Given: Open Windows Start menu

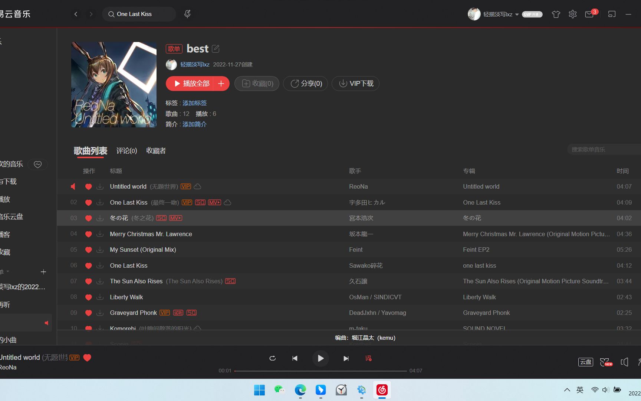Looking at the screenshot, I should click(259, 390).
